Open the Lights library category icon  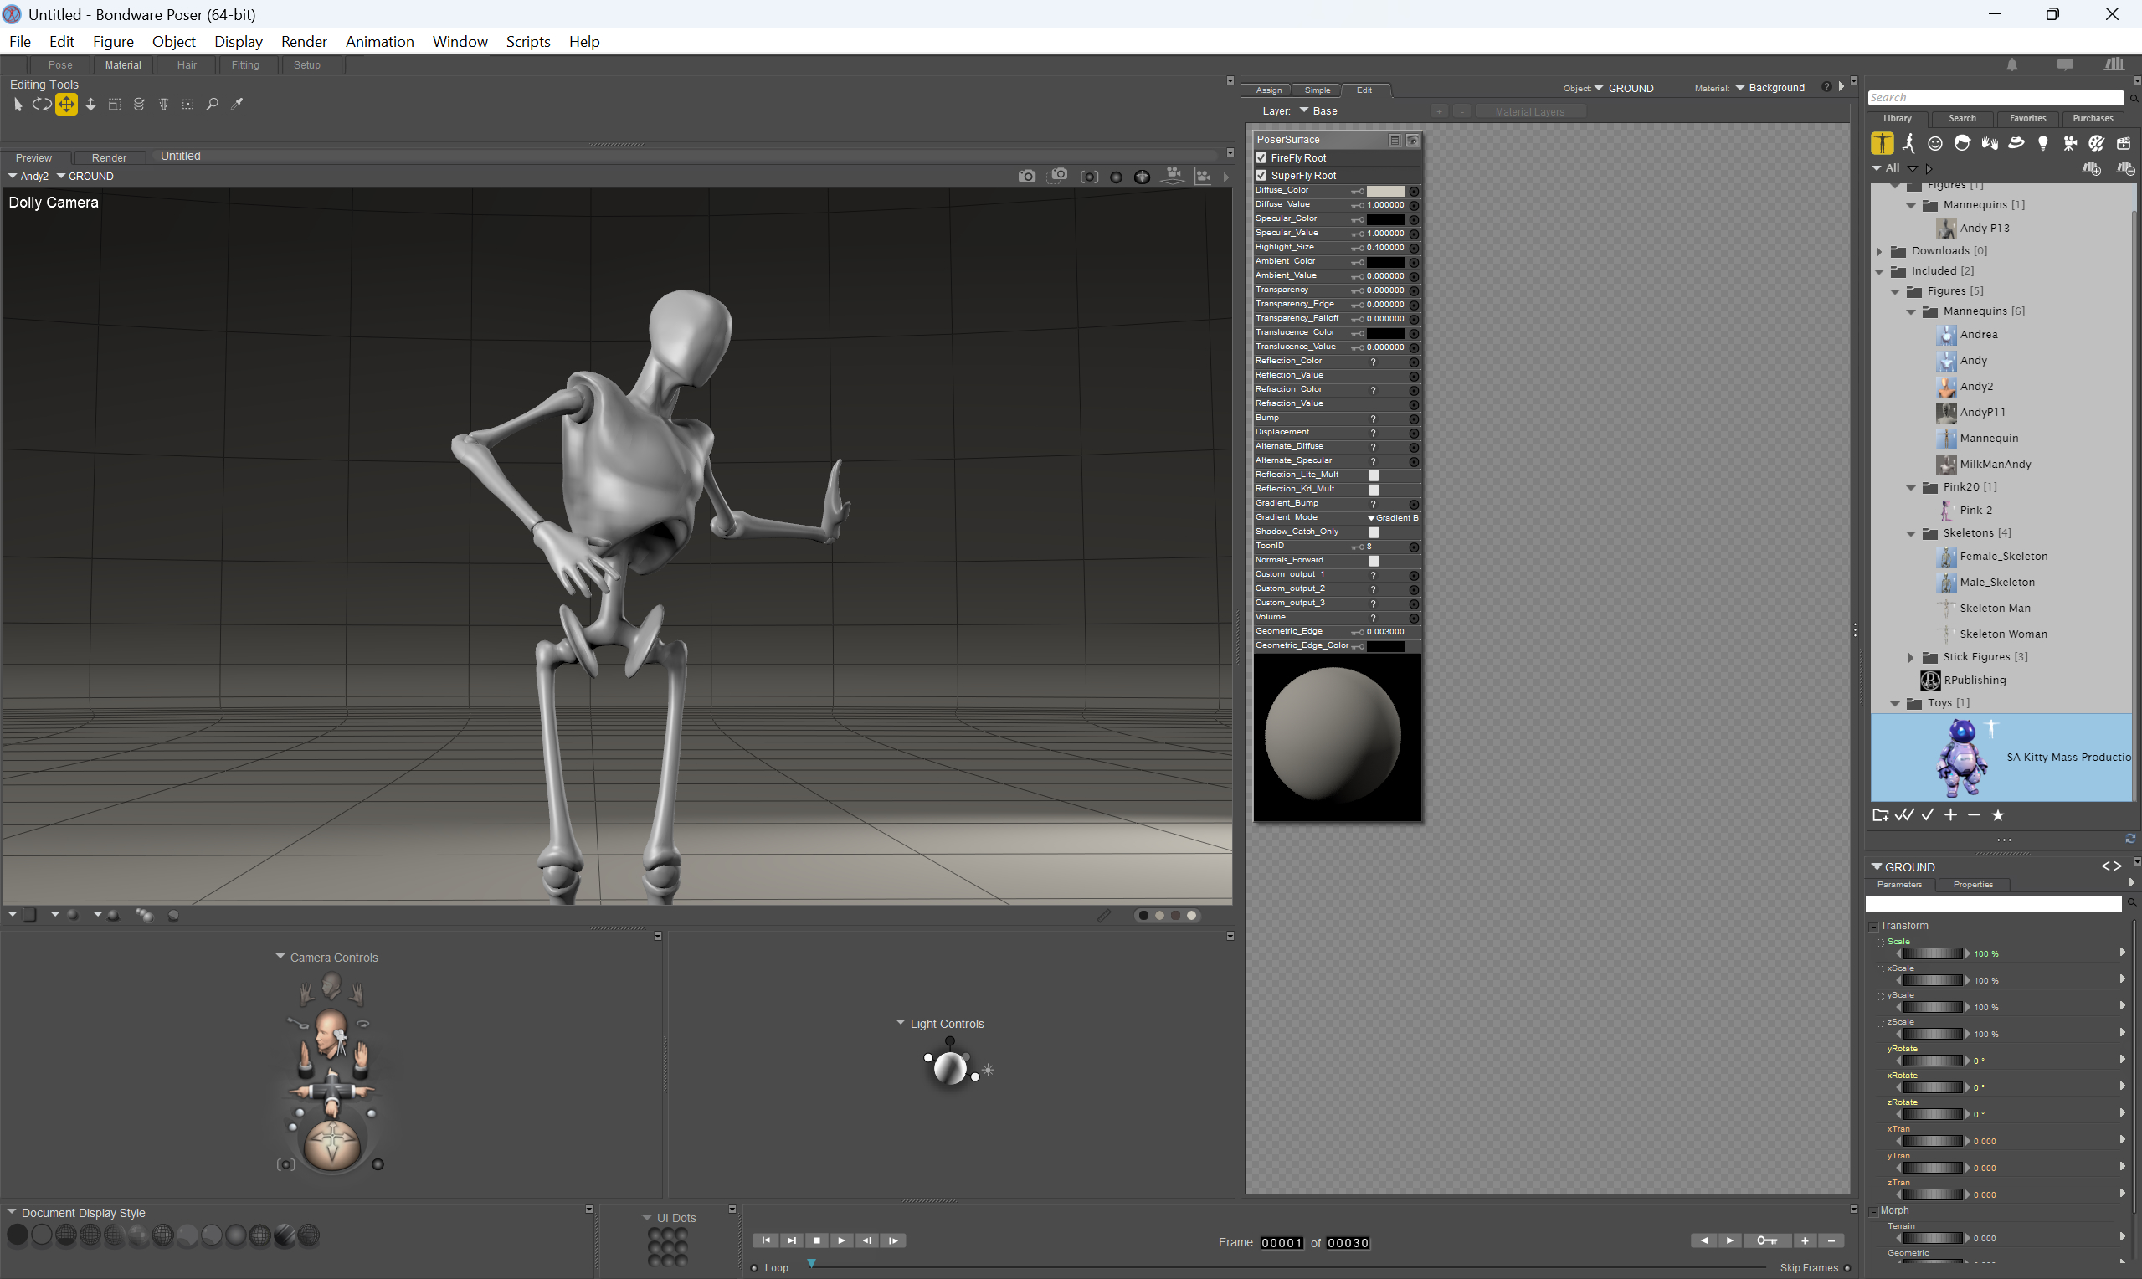click(2042, 143)
